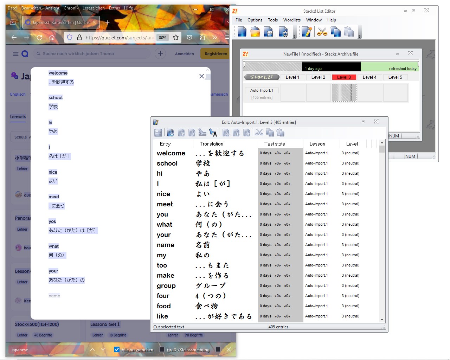Close the Firefox find bar

(229, 349)
